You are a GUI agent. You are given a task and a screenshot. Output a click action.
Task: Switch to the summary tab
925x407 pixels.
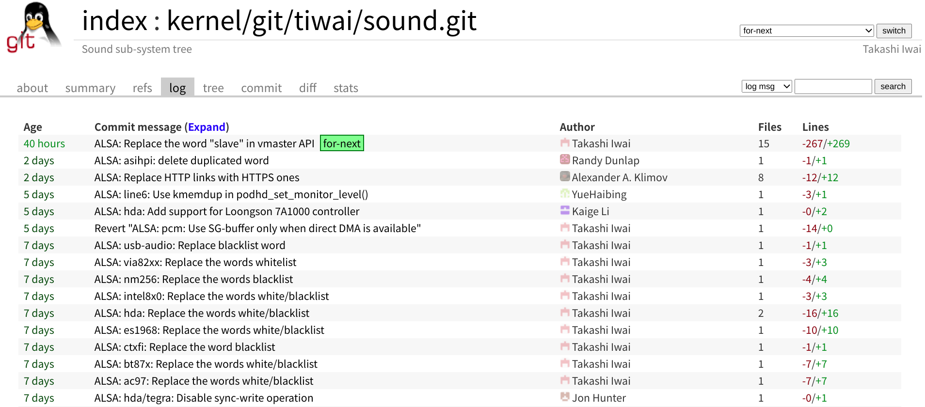point(90,88)
